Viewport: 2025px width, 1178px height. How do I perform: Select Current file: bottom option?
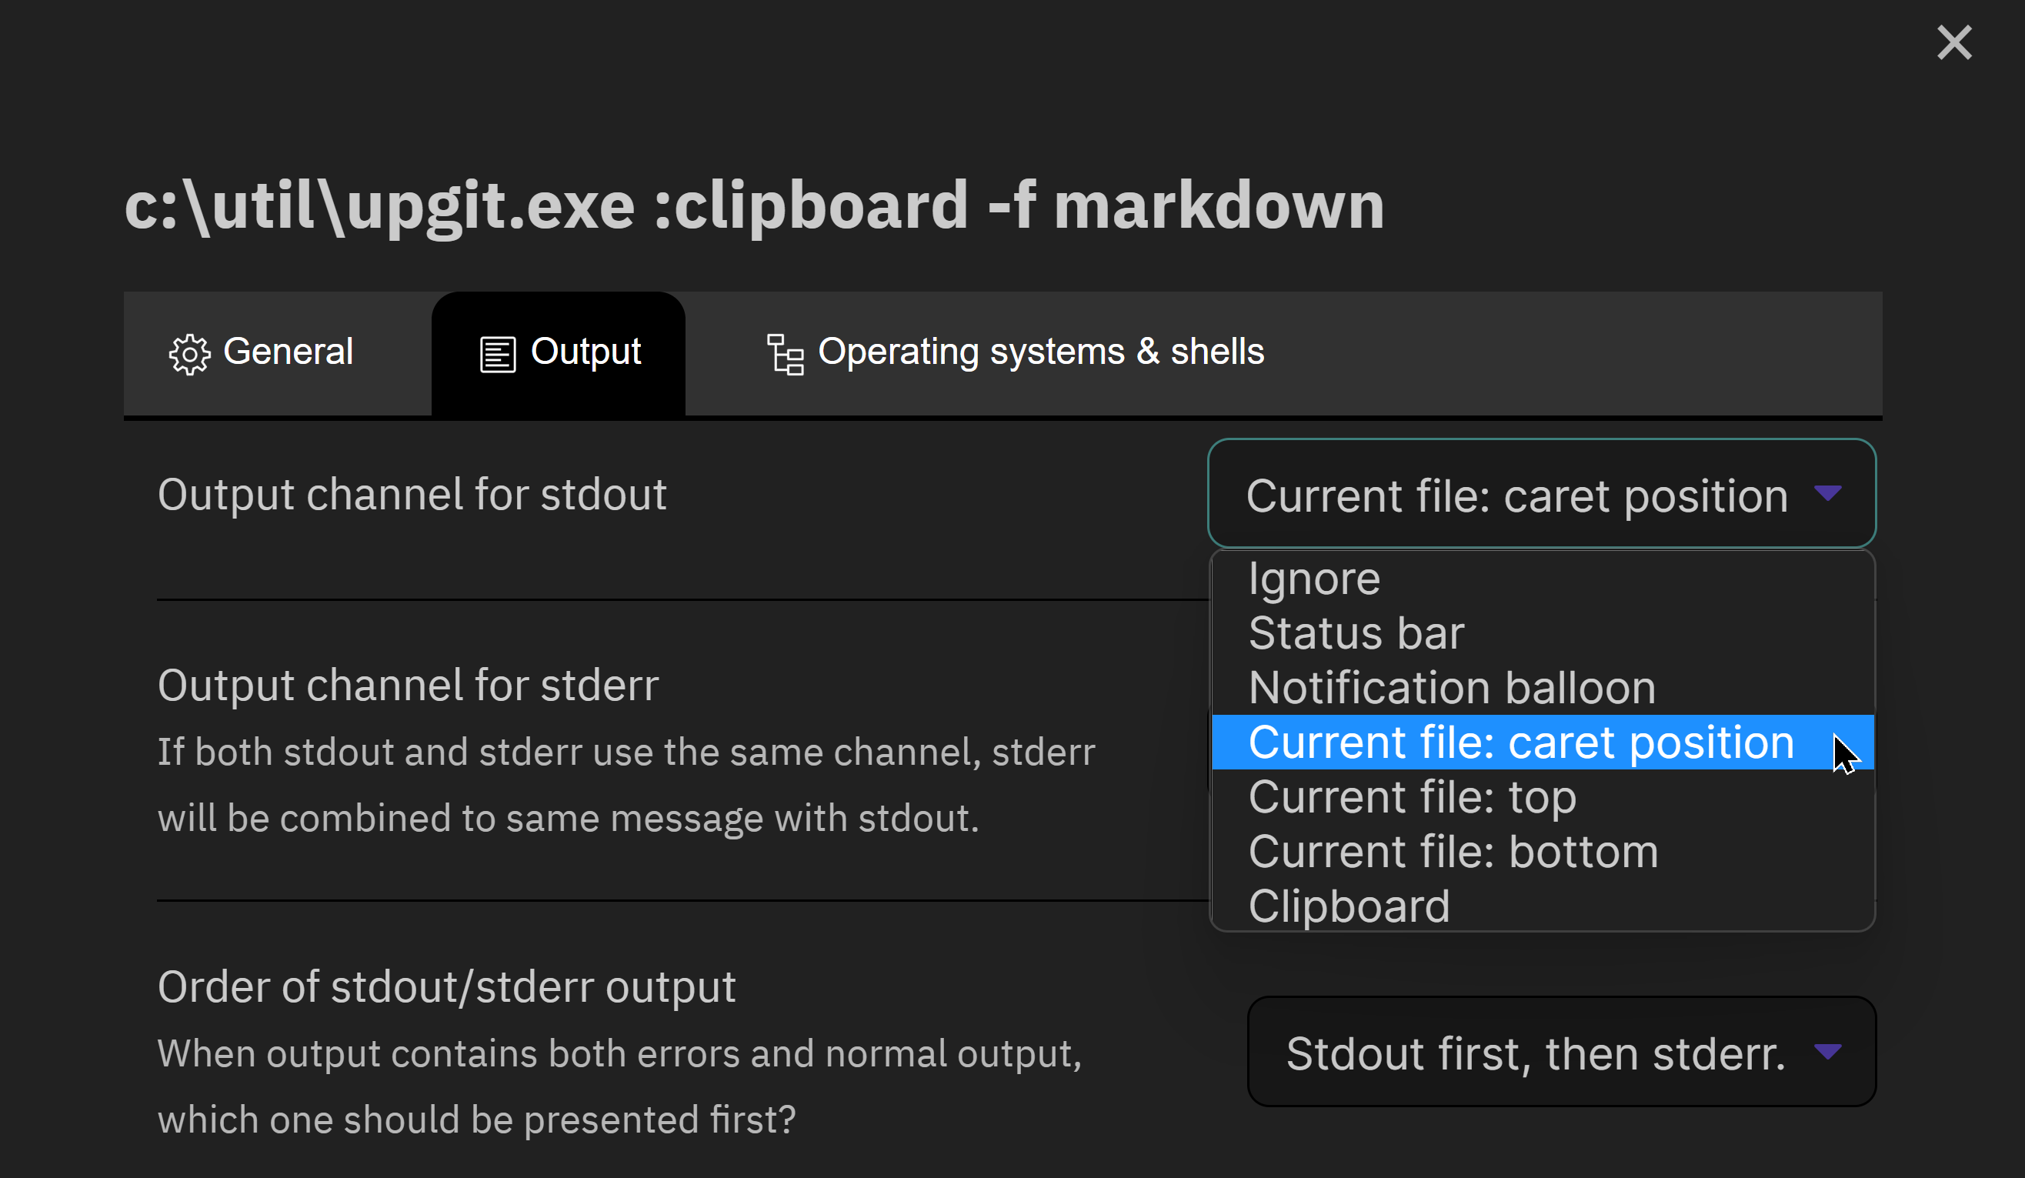pos(1543,852)
